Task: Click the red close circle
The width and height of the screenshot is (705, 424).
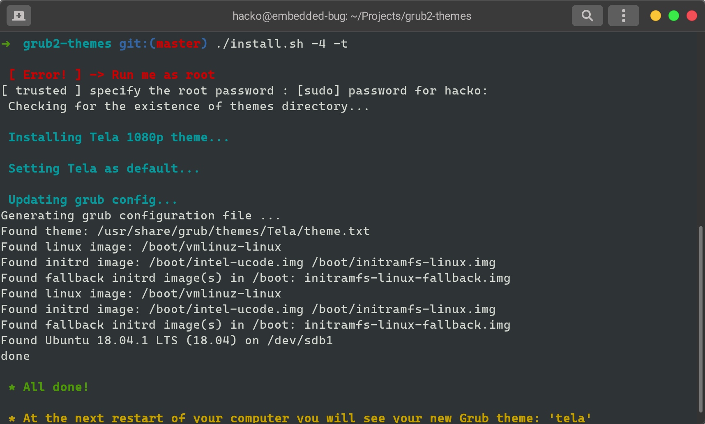Action: [691, 16]
